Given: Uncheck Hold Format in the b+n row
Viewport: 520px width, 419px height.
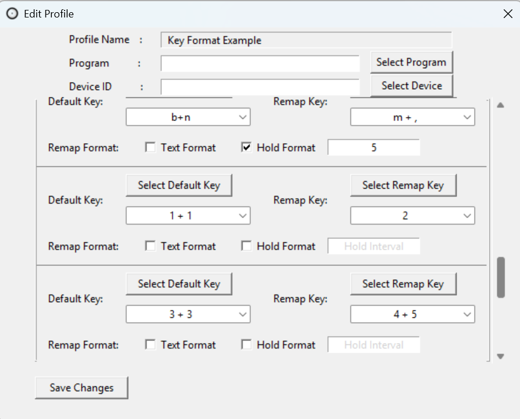Looking at the screenshot, I should click(x=246, y=147).
